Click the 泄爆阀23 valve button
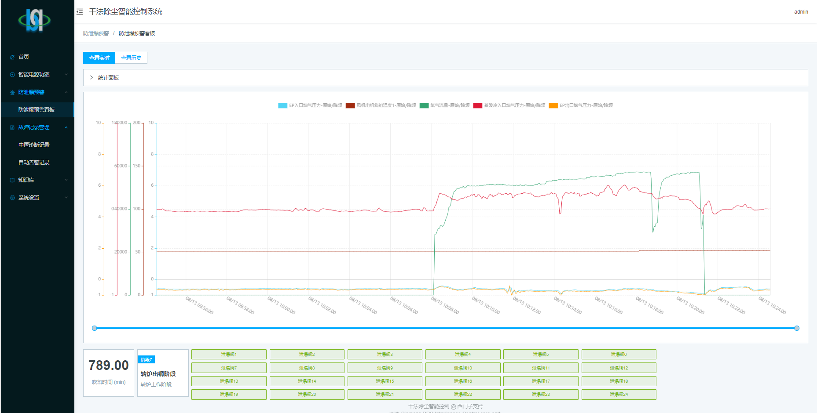817x413 pixels. (541, 395)
